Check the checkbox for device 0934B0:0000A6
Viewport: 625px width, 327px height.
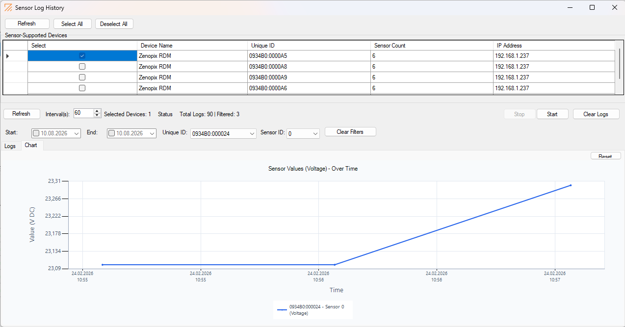pos(82,88)
